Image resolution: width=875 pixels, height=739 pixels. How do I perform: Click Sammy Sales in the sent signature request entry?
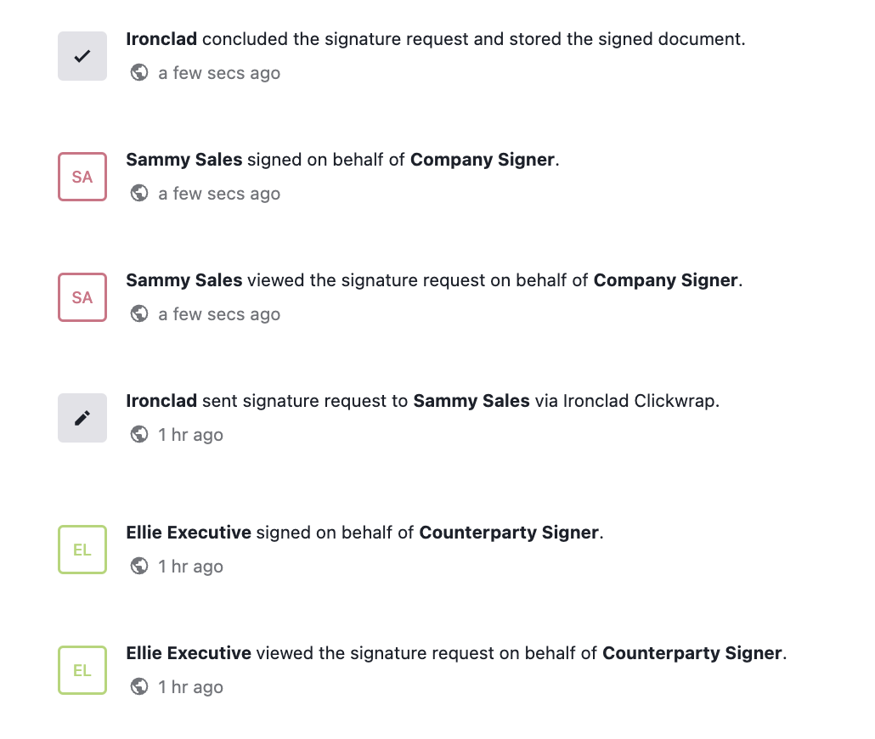tap(471, 401)
